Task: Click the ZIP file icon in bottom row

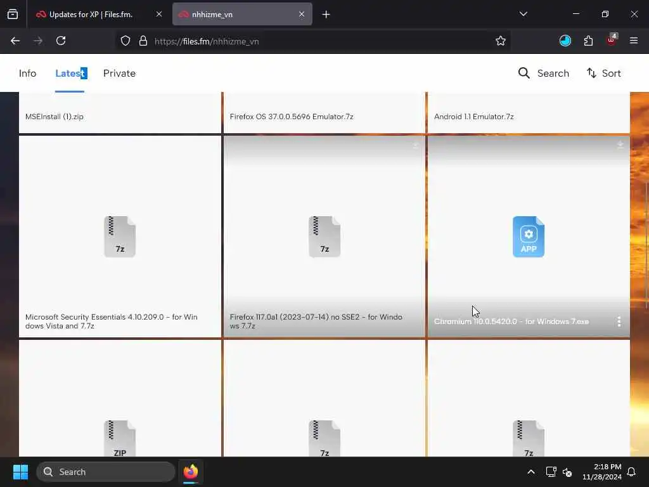Action: 120,439
